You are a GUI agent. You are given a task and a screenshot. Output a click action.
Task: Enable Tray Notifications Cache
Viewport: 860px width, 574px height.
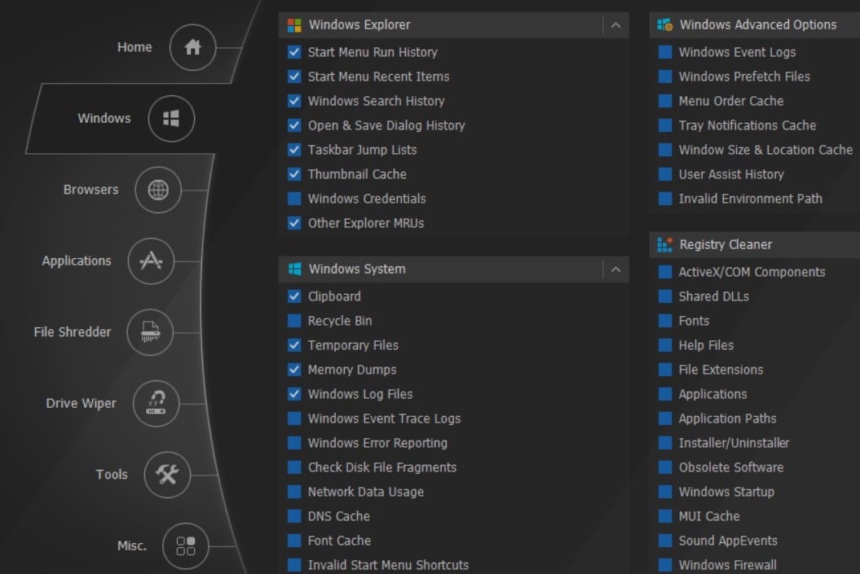(665, 125)
